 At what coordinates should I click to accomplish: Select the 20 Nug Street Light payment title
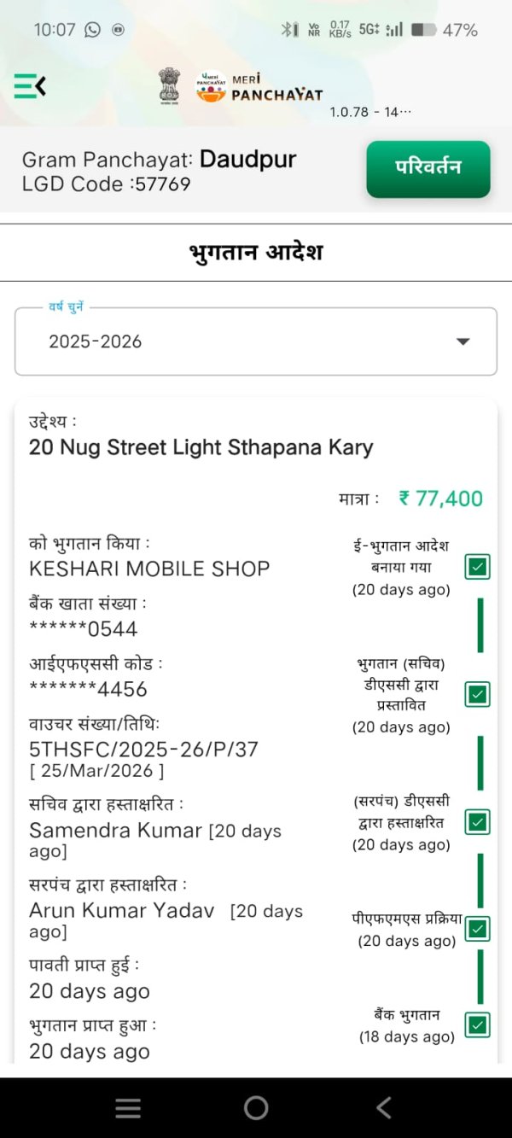point(201,447)
